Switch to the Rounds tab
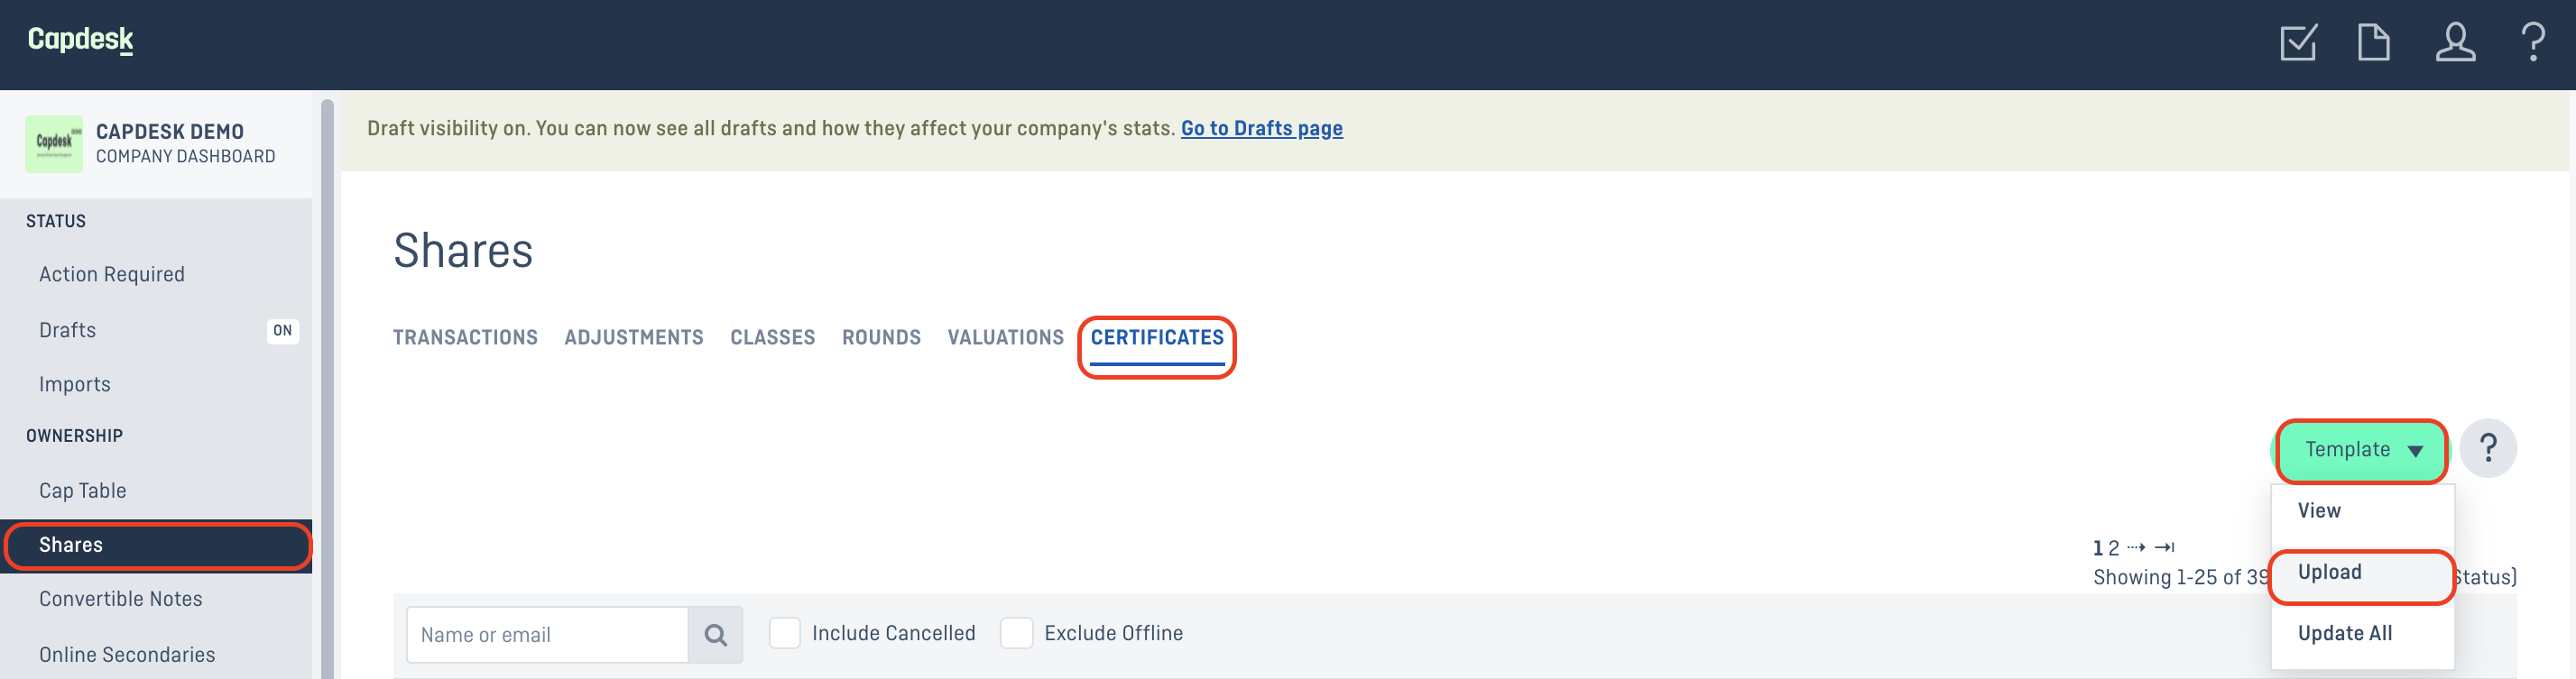The width and height of the screenshot is (2576, 679). coord(881,337)
